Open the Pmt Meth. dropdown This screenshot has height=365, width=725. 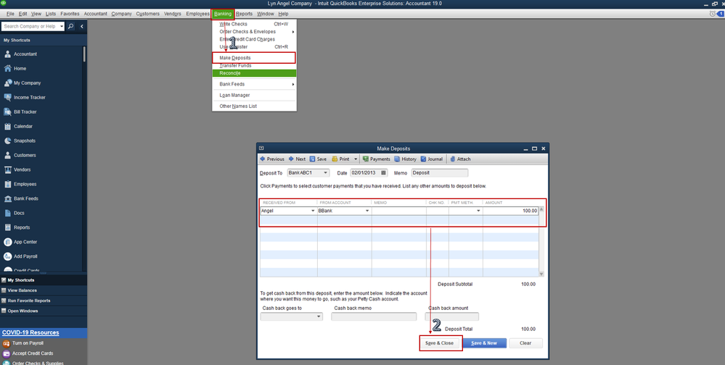click(x=478, y=211)
